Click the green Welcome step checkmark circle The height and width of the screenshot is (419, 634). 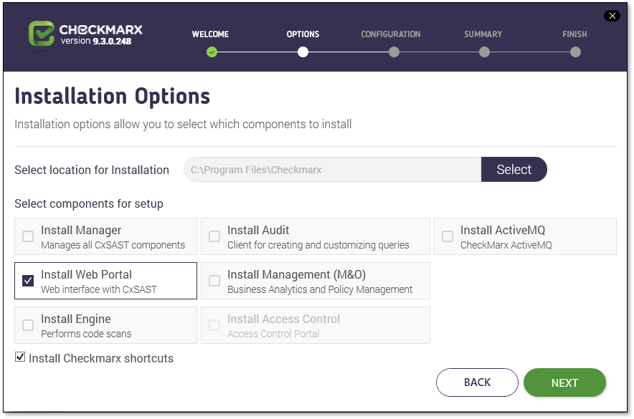pyautogui.click(x=212, y=52)
